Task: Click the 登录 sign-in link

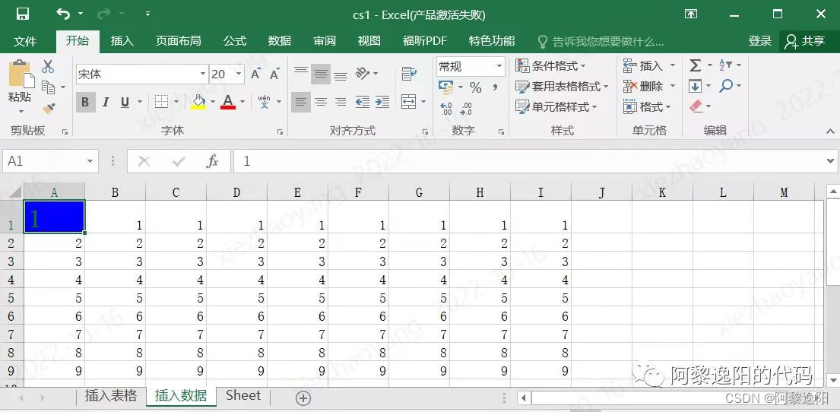Action: point(760,41)
